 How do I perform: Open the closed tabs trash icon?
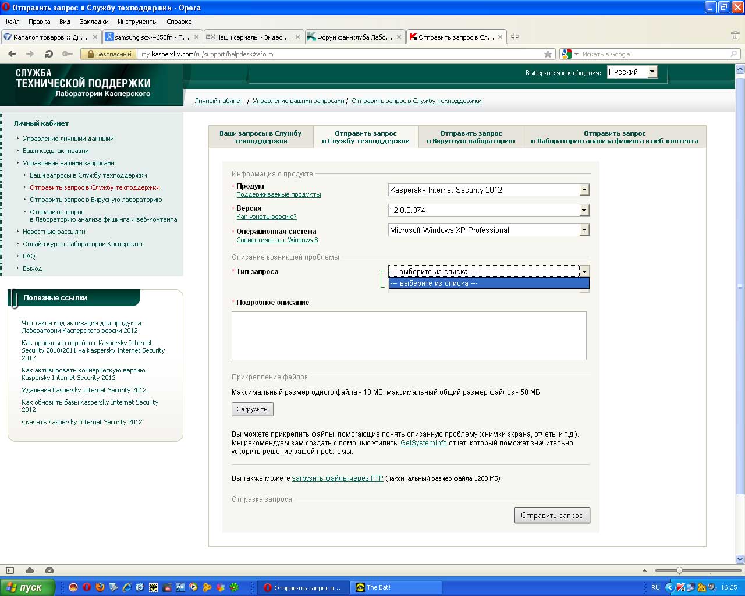pos(735,36)
